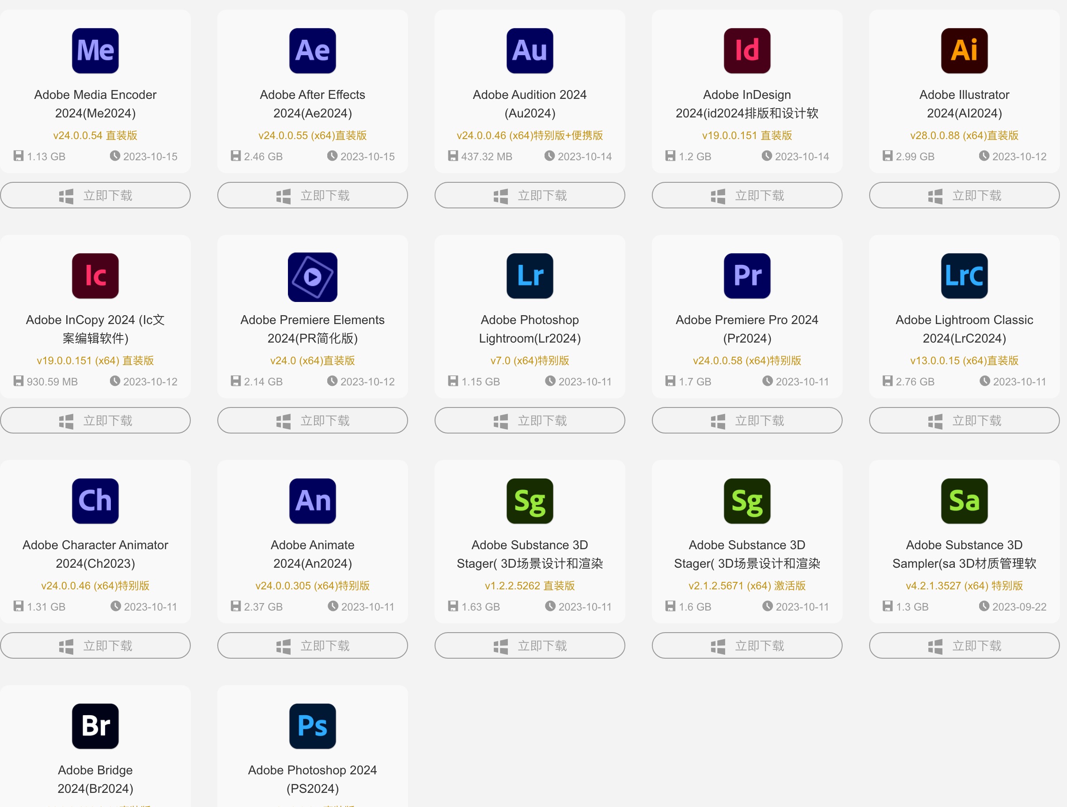Download Adobe Illustrator 2024

(964, 195)
